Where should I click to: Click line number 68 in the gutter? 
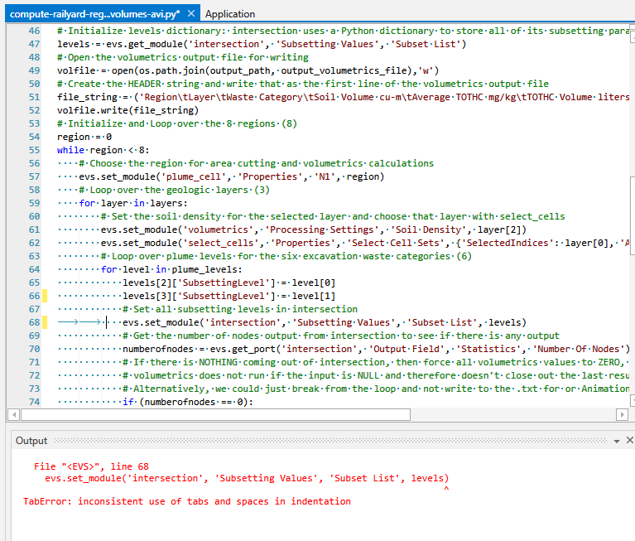pos(33,322)
